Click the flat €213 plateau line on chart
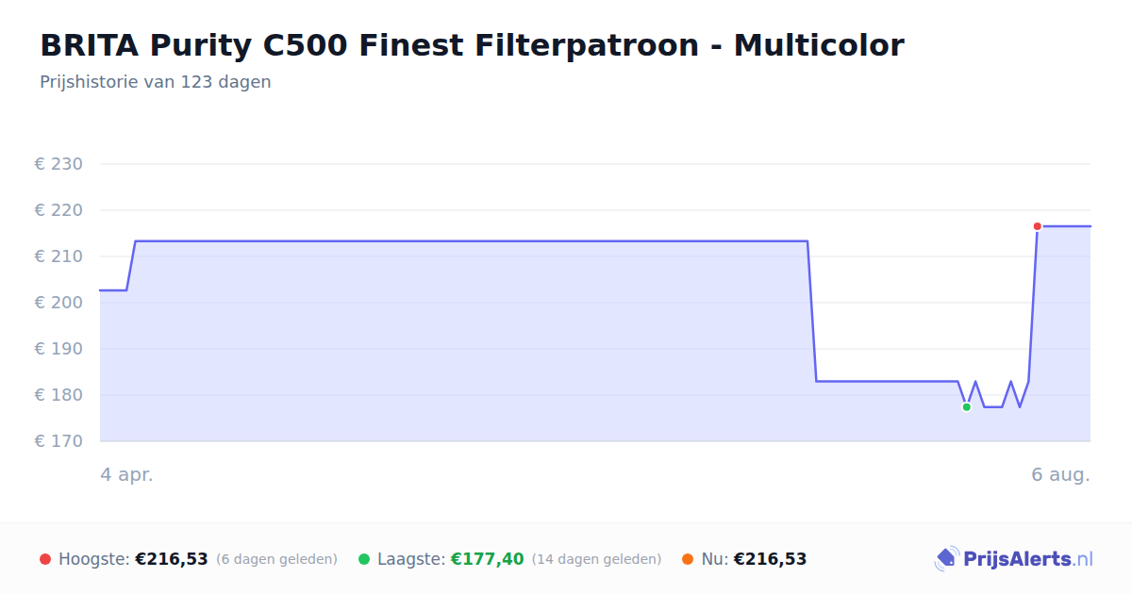The height and width of the screenshot is (594, 1132). pyautogui.click(x=472, y=241)
